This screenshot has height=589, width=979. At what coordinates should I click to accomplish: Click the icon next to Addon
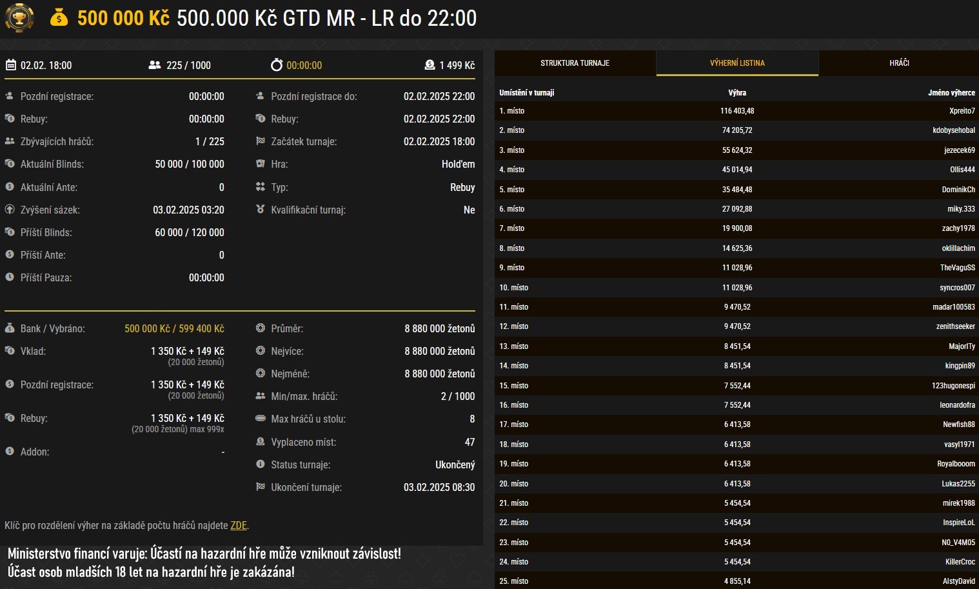coord(10,451)
